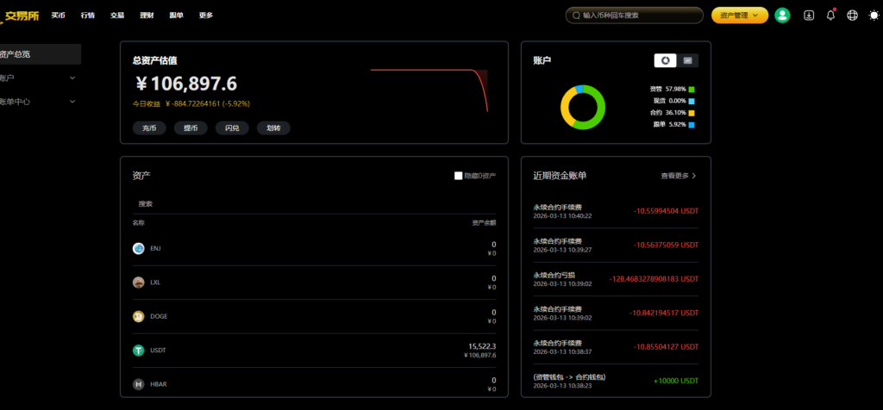Click the total asset trend line chart

[x=429, y=90]
